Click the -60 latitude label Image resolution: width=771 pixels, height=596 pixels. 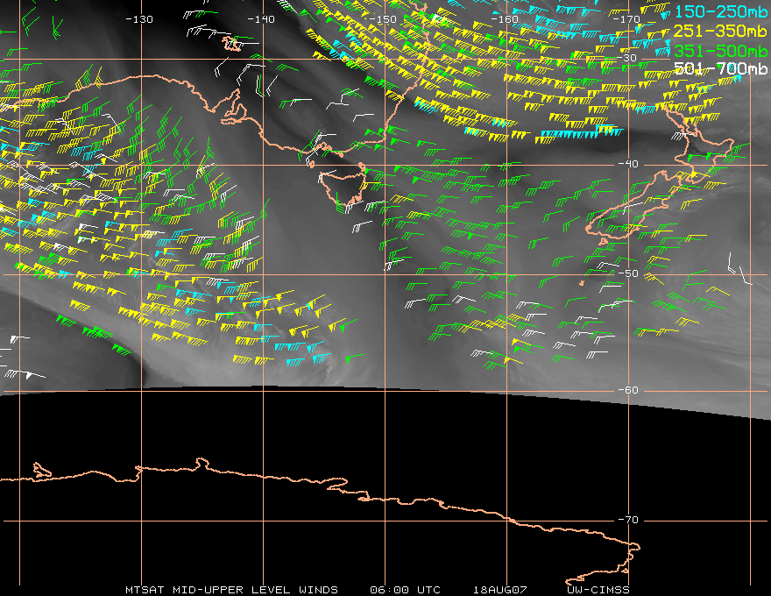pos(628,390)
